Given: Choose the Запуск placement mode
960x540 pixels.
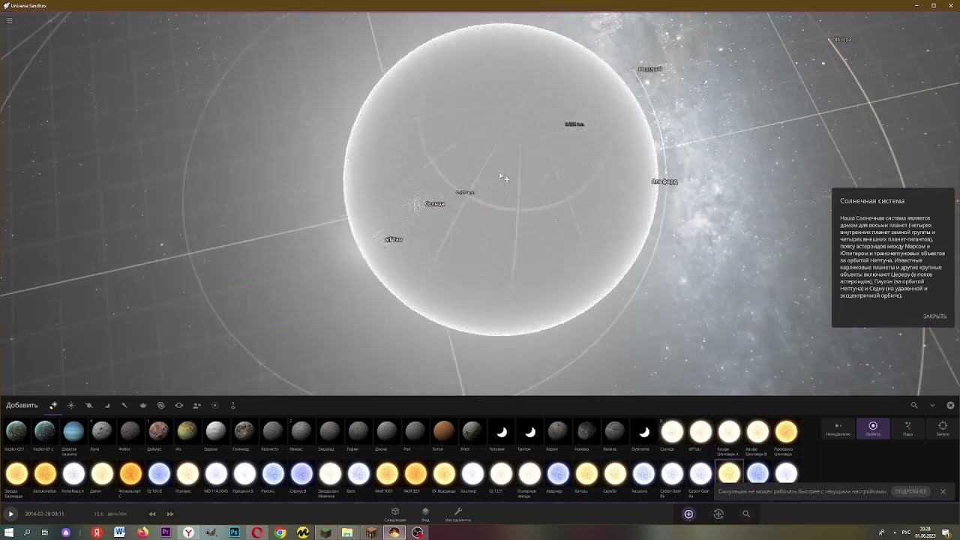Looking at the screenshot, I should point(943,428).
